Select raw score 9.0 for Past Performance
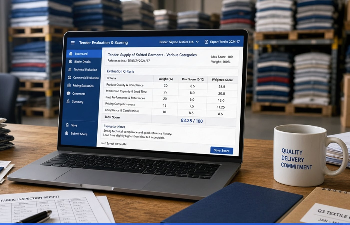The height and width of the screenshot is (225, 350). point(192,99)
